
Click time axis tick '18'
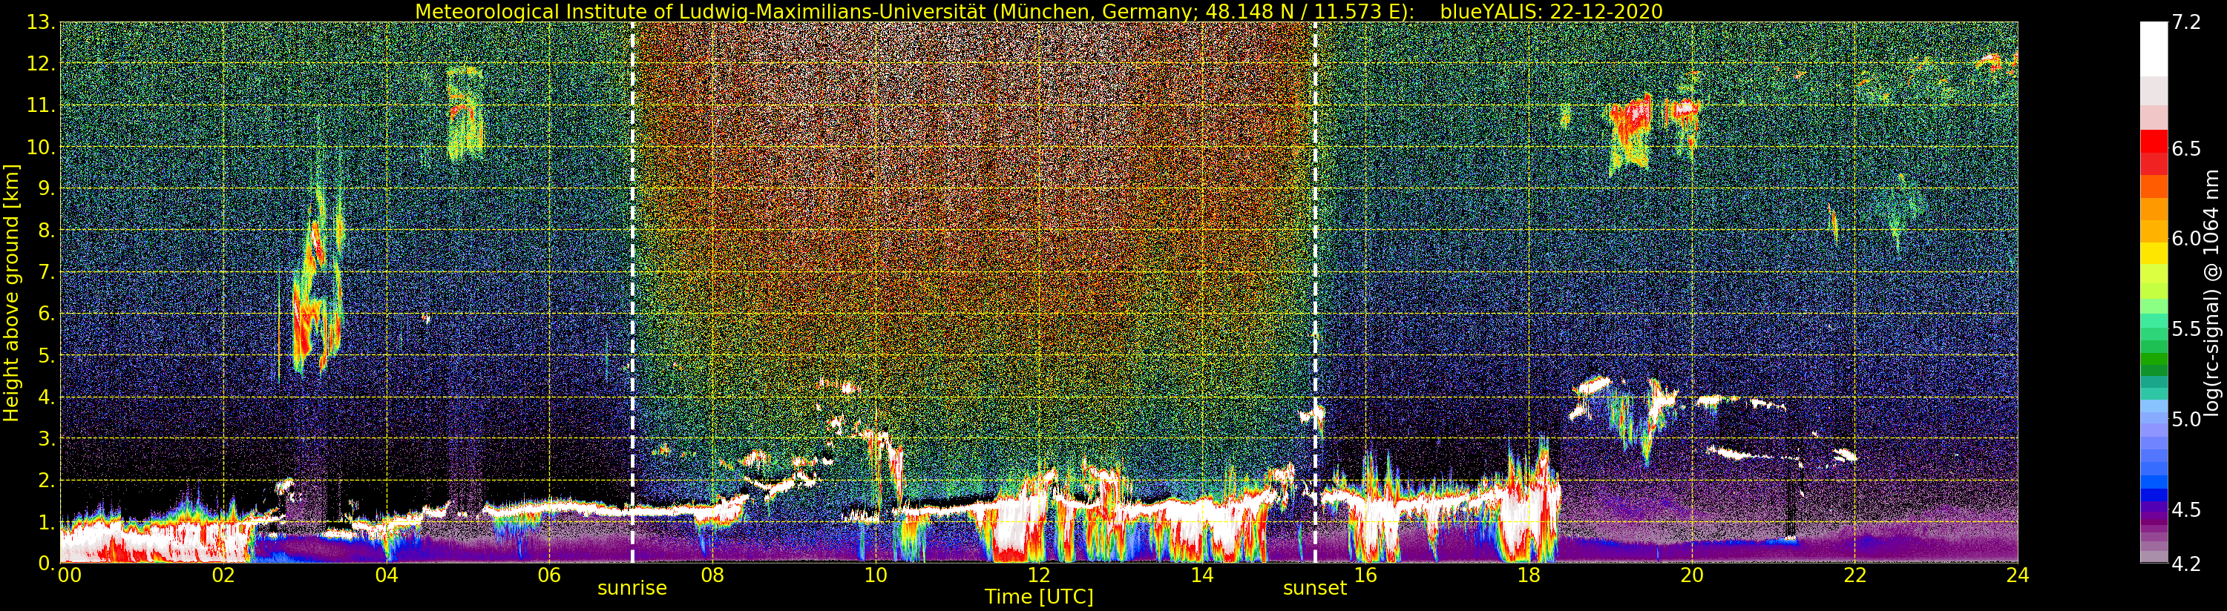(1529, 575)
